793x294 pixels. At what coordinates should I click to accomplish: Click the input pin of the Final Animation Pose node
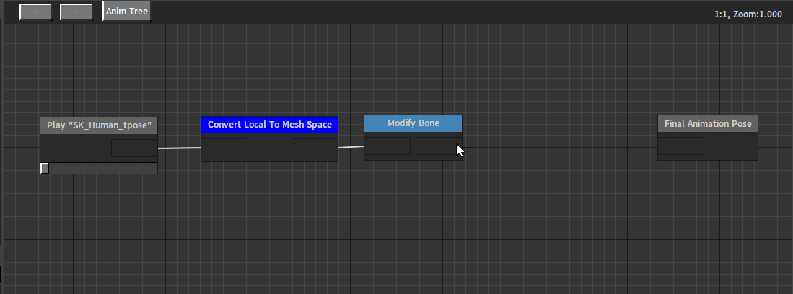pyautogui.click(x=680, y=146)
